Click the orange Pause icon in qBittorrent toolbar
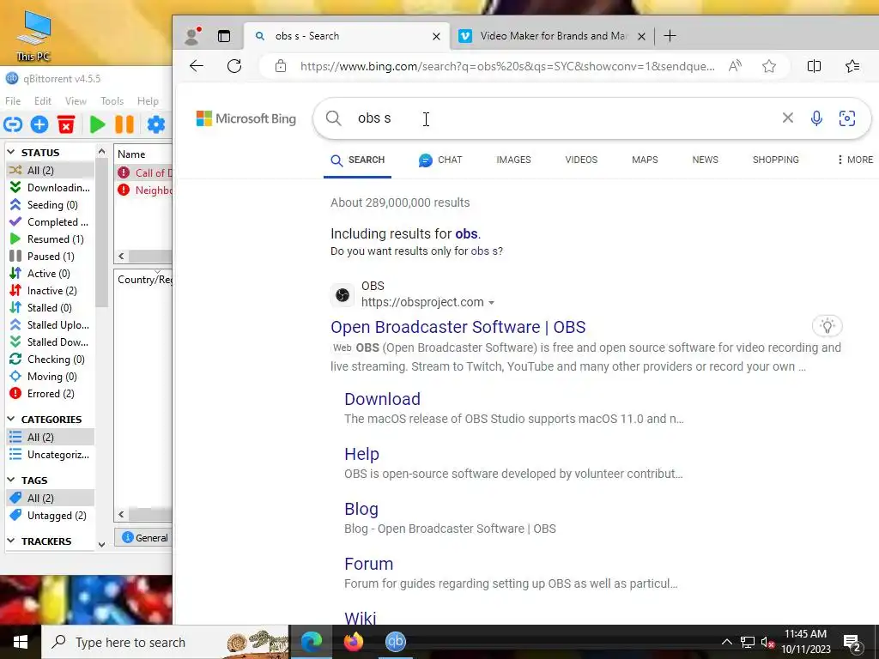Image resolution: width=879 pixels, height=659 pixels. [x=124, y=124]
